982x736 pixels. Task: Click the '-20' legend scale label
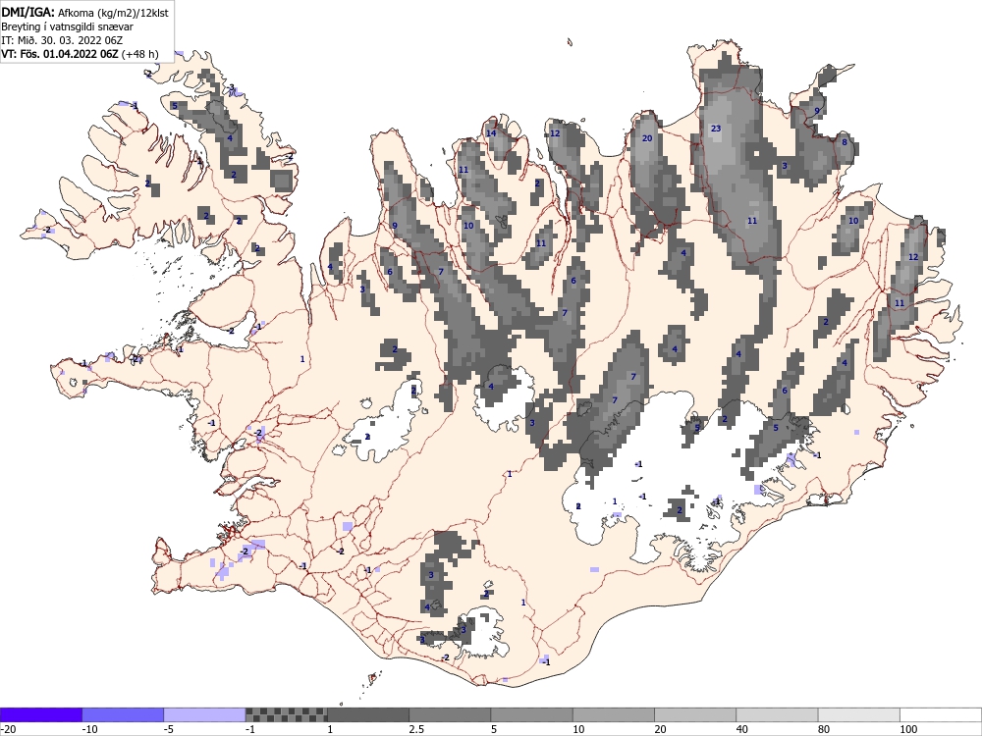click(8, 730)
